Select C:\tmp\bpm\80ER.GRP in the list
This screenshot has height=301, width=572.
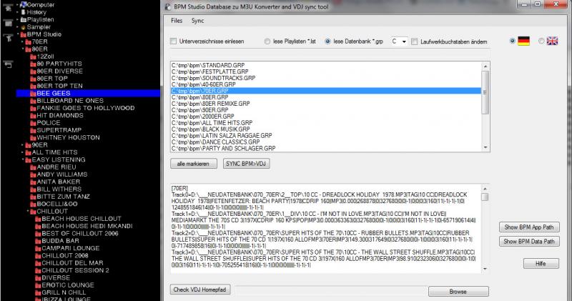click(326, 97)
